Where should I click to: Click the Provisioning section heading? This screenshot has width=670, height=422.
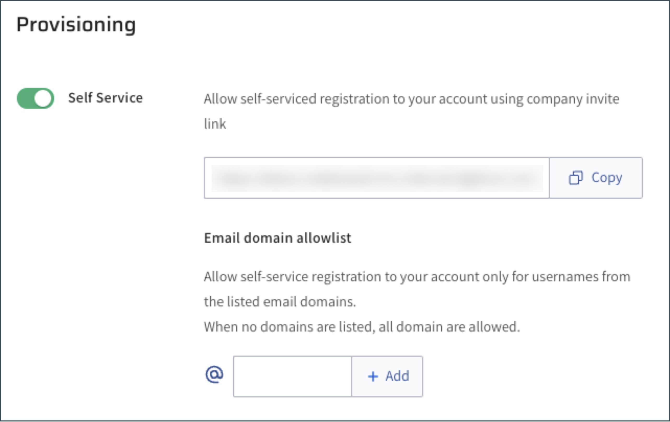click(76, 25)
